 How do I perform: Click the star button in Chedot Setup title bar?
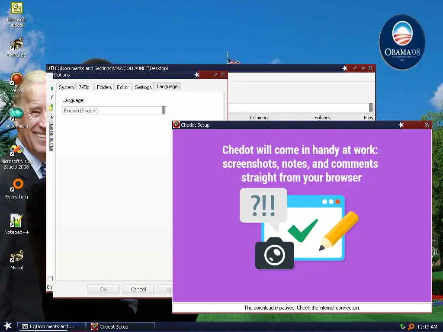[401, 125]
